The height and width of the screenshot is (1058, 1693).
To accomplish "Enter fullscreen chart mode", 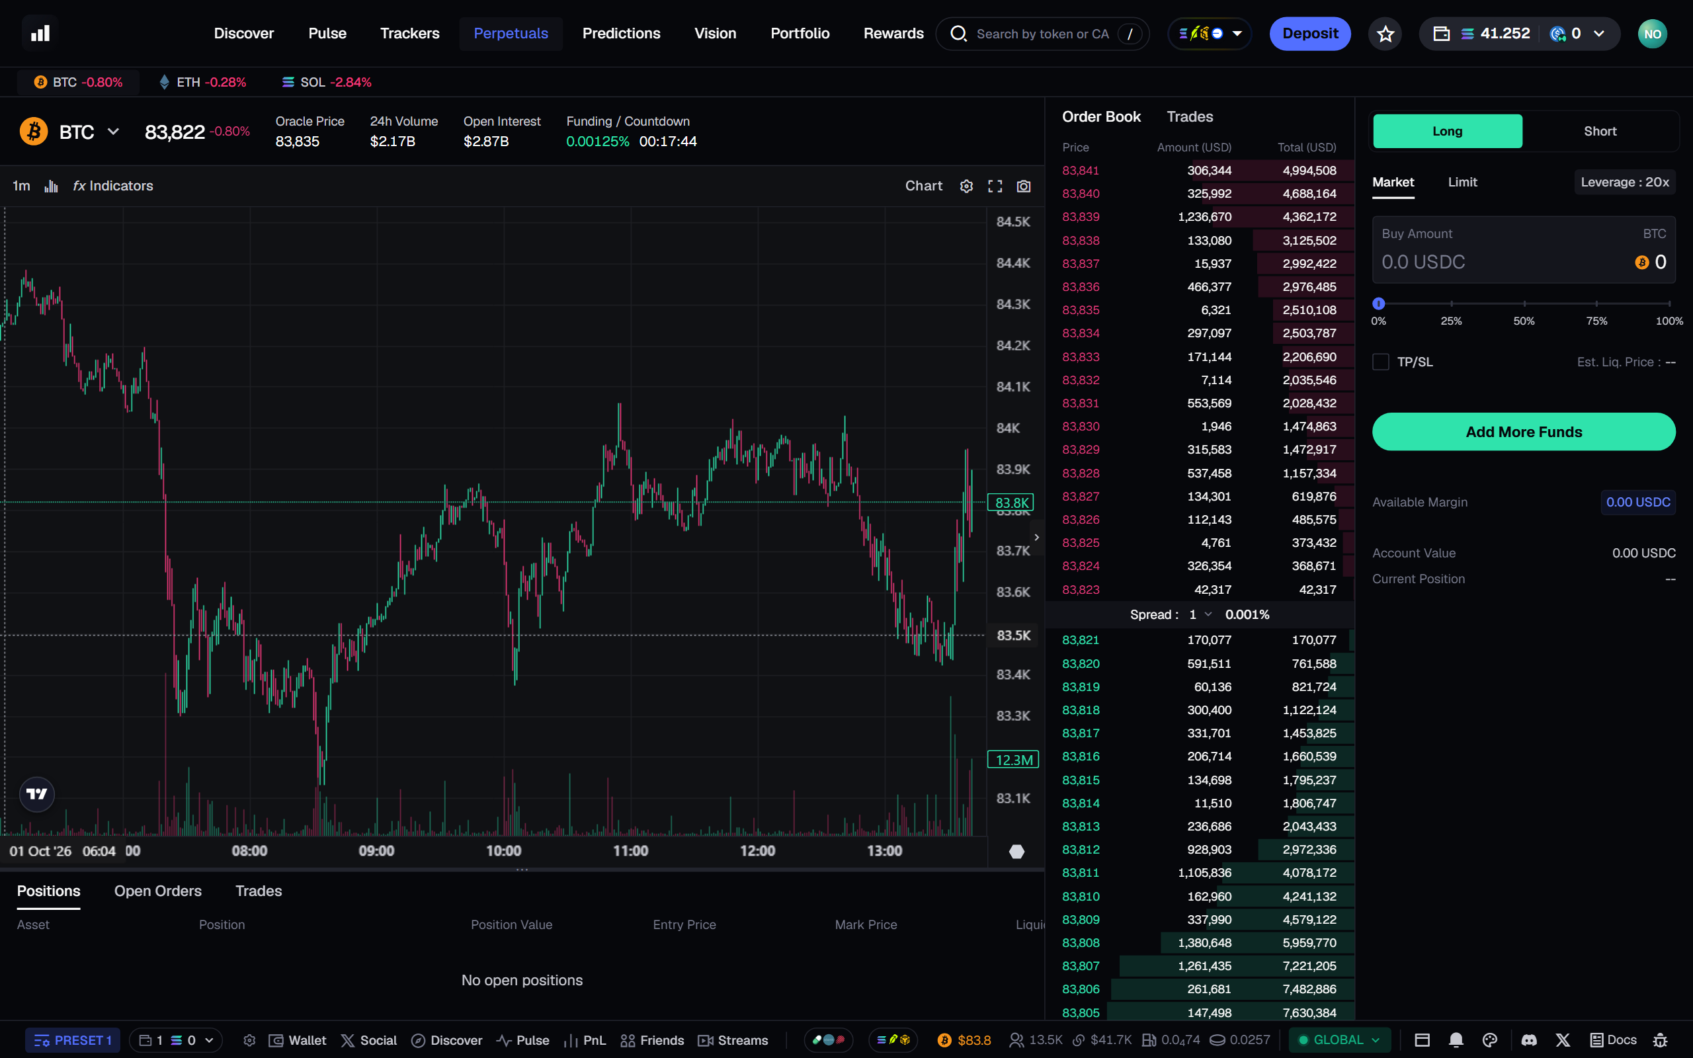I will click(x=995, y=186).
